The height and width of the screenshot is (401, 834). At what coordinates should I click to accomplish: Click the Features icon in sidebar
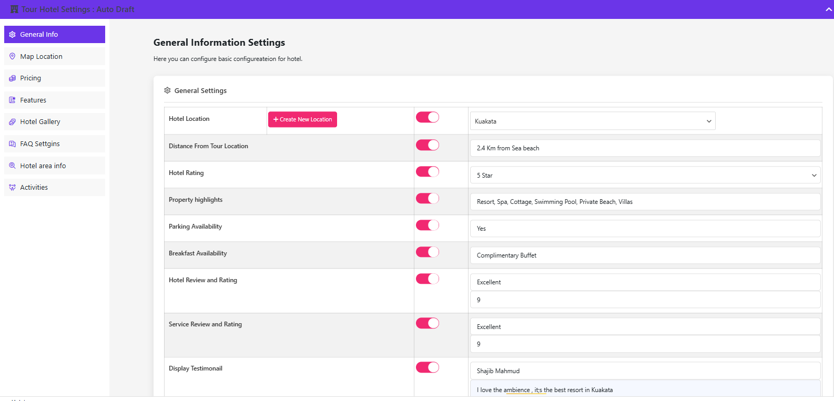pos(13,100)
